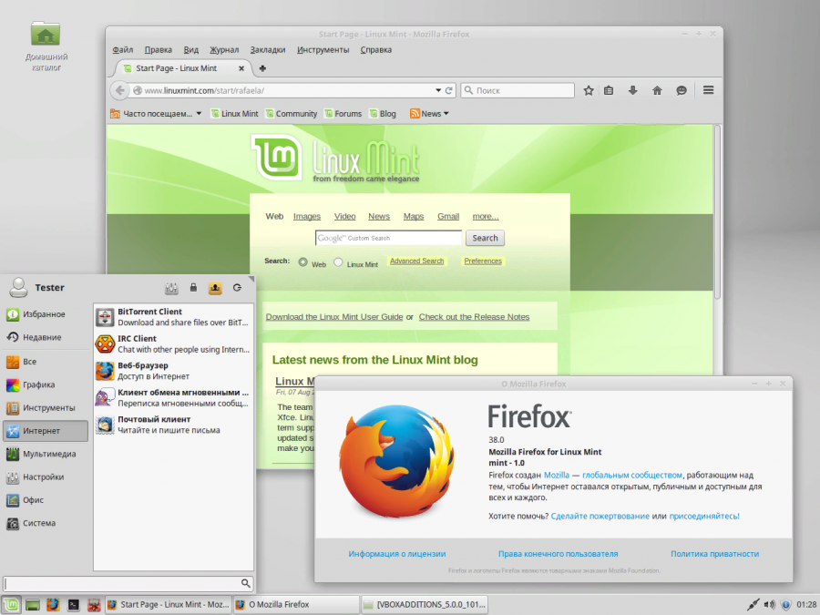Image resolution: width=820 pixels, height=615 pixels.
Task: Select the Linux Mint search radio button
Action: (x=338, y=262)
